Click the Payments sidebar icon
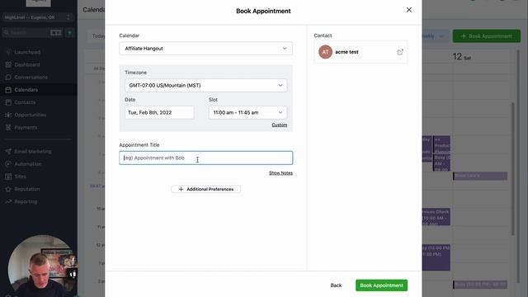 [8, 128]
